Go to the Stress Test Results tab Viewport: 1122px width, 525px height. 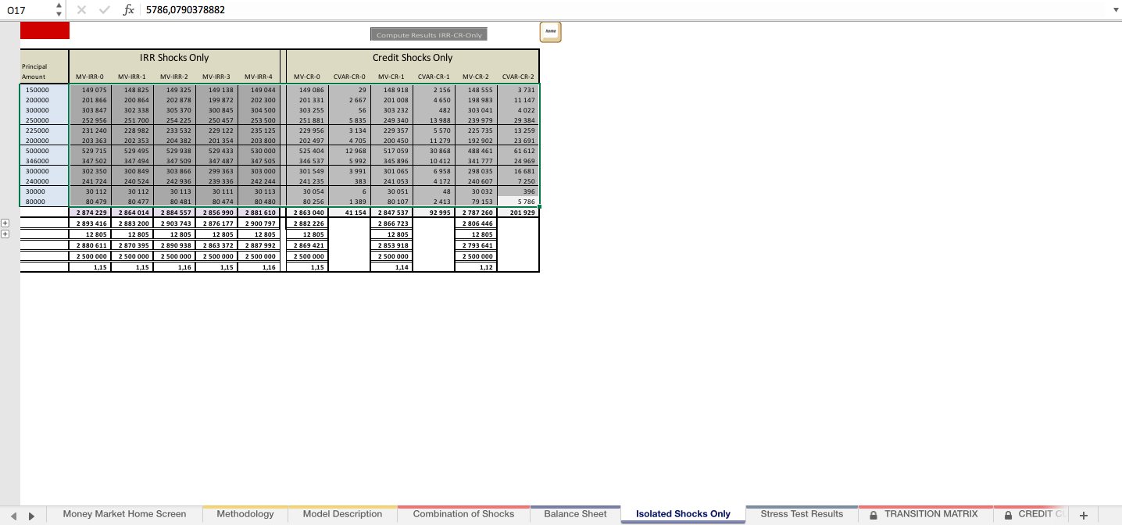(802, 514)
